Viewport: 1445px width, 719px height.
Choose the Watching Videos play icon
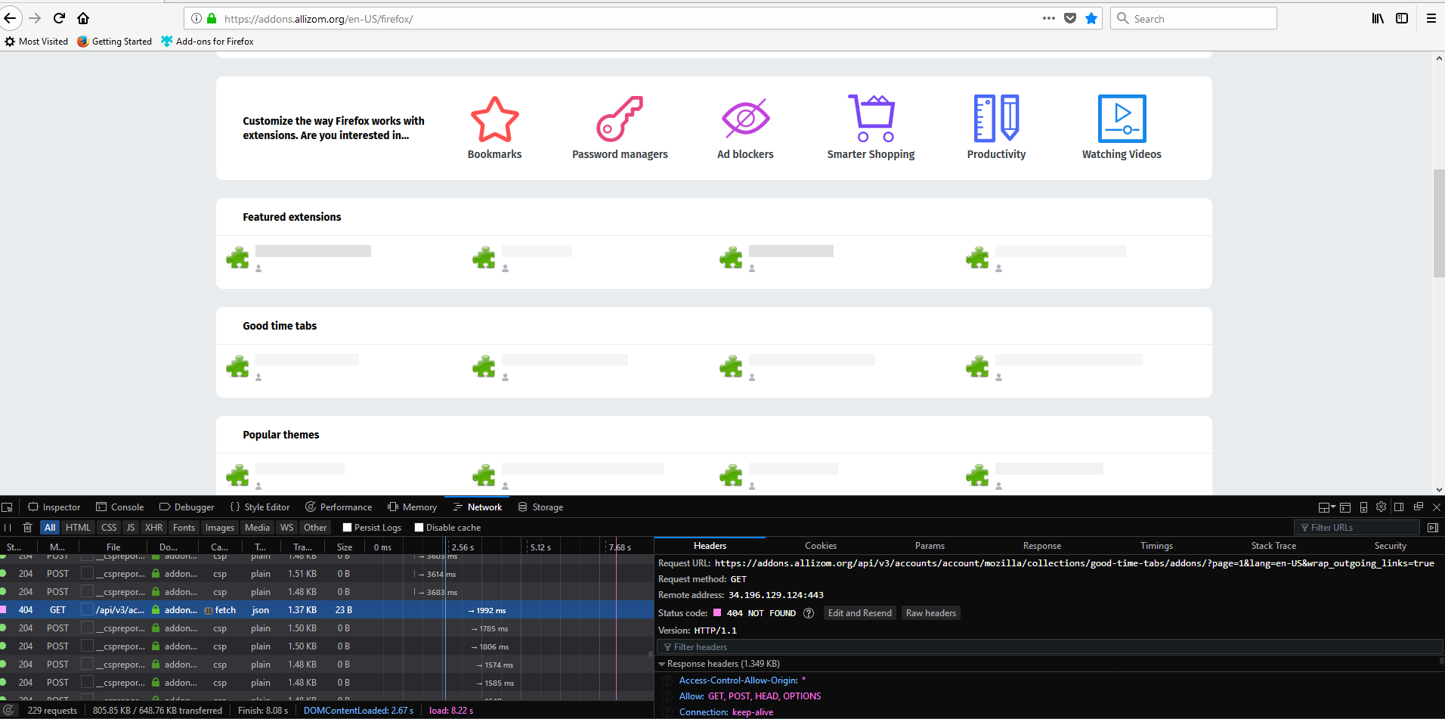click(1122, 119)
